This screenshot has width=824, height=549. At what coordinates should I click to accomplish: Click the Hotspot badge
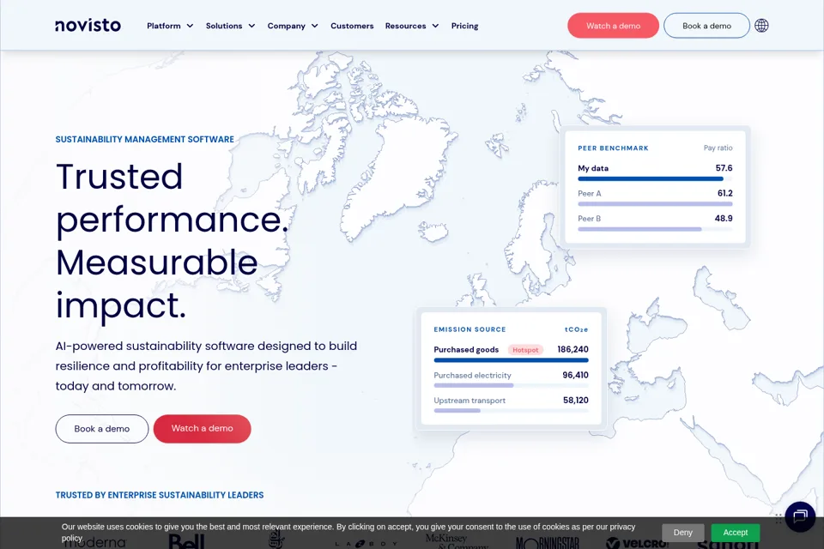click(525, 350)
